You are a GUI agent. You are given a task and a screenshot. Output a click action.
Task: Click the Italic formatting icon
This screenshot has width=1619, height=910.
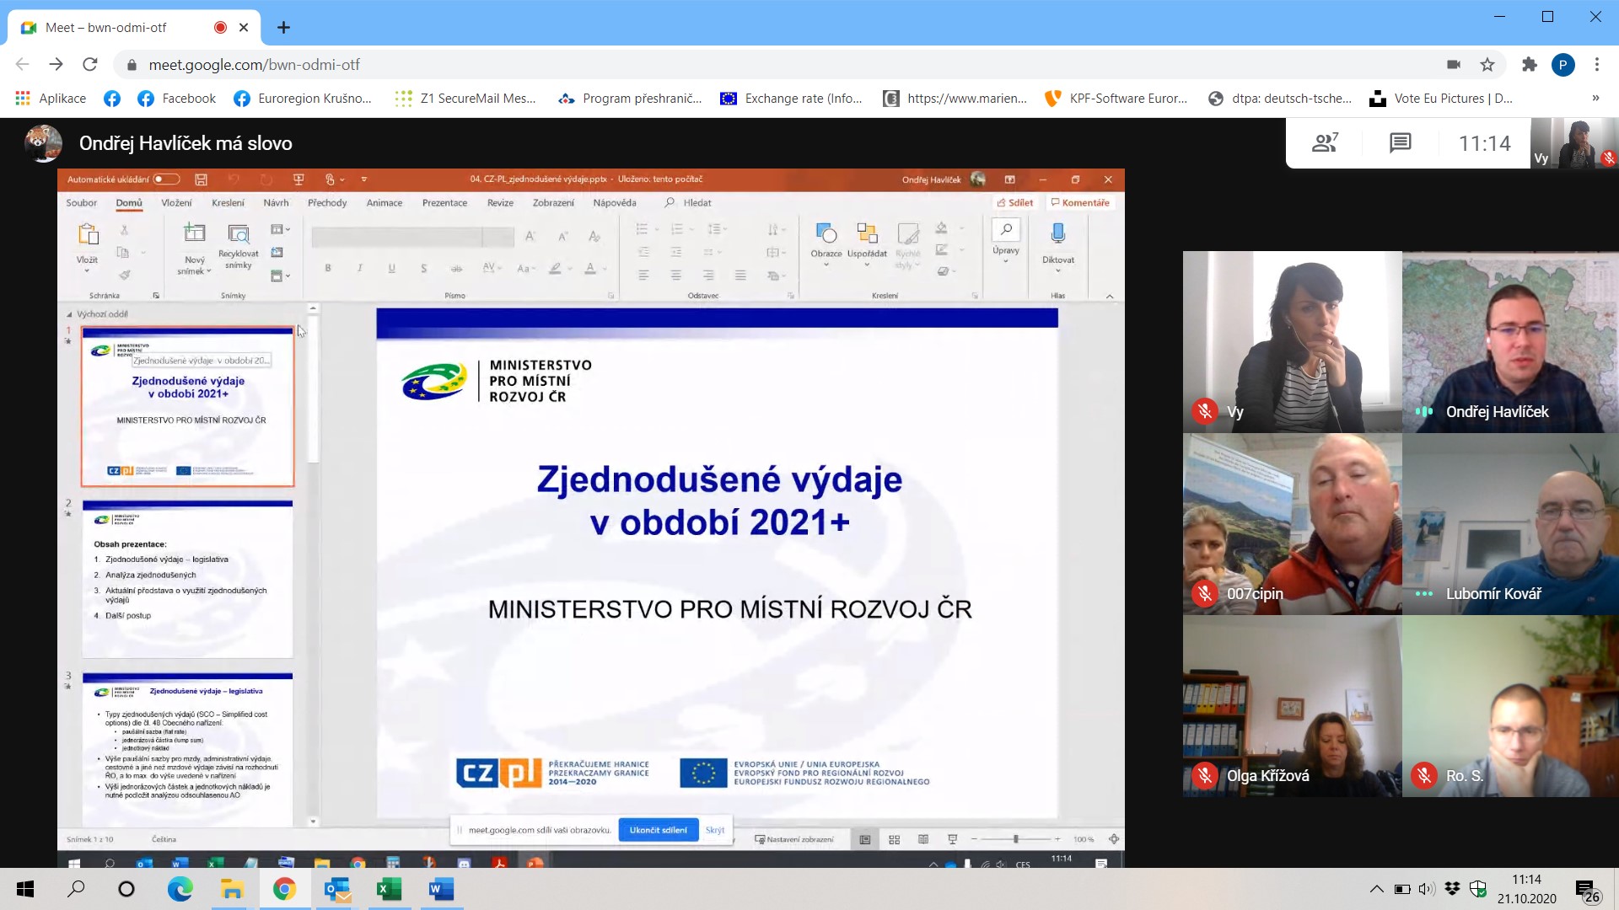click(360, 268)
